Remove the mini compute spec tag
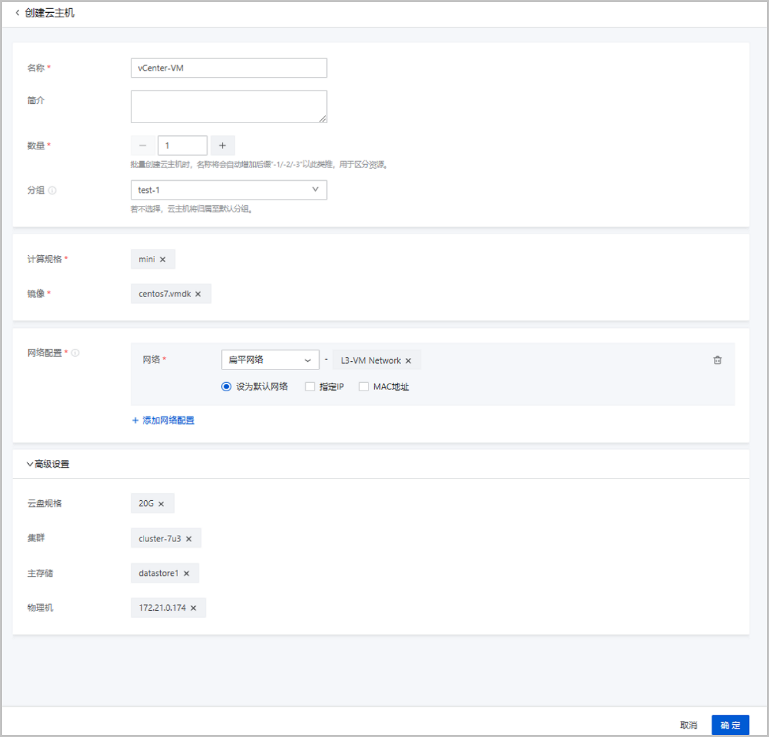The image size is (769, 737). click(163, 260)
